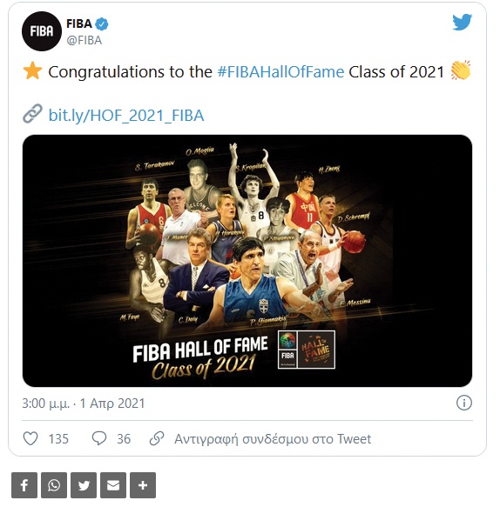
Task: Open the Hall of Fame Class image
Action: [247, 261]
